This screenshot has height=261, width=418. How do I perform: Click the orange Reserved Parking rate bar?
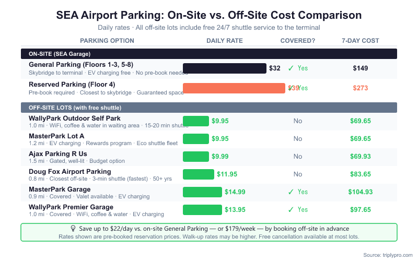pos(234,88)
